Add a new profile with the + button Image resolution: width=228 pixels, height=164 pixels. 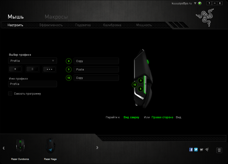(15, 69)
